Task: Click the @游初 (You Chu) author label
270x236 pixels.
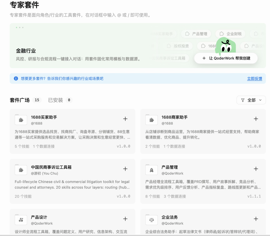Action: pos(44,173)
